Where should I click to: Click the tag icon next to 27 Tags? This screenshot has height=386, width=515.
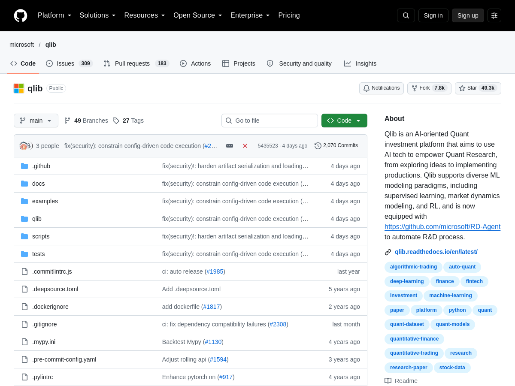[x=116, y=121]
